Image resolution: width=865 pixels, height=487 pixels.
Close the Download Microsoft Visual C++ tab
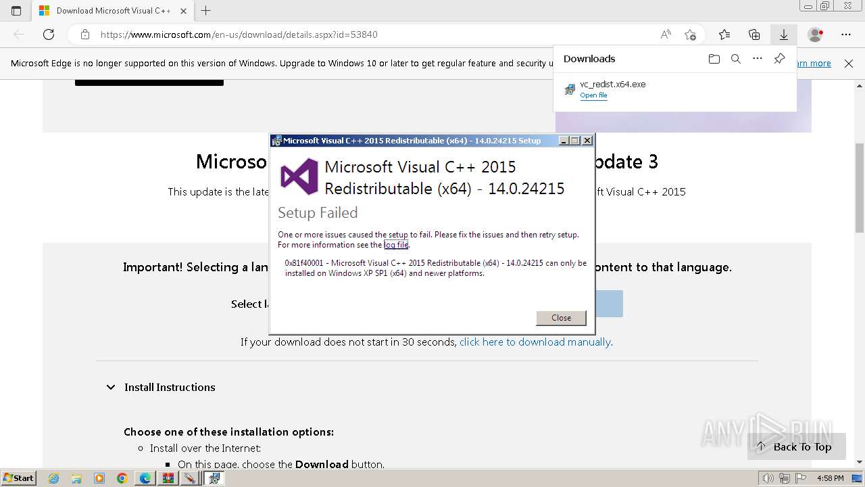[x=183, y=11]
